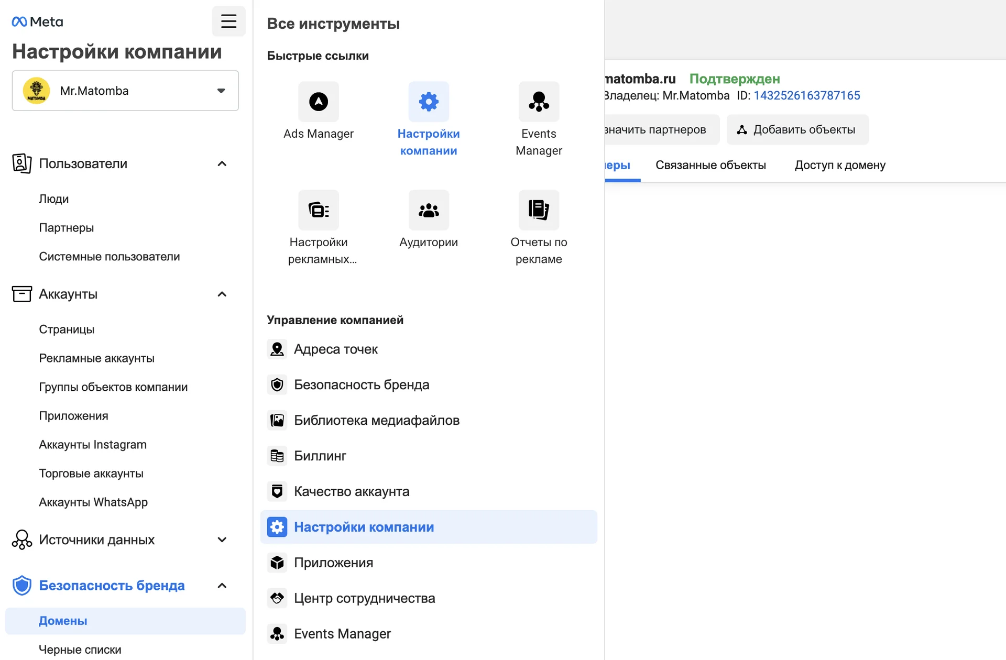Open Events Manager quick link icon

tap(539, 102)
